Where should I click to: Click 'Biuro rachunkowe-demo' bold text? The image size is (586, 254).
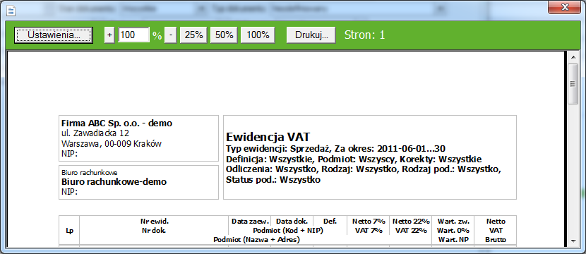point(114,182)
